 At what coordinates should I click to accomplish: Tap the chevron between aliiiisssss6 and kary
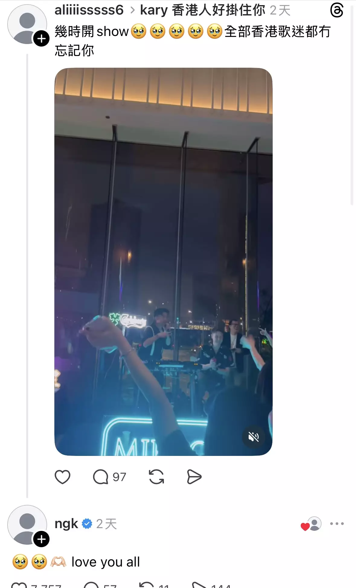point(132,10)
